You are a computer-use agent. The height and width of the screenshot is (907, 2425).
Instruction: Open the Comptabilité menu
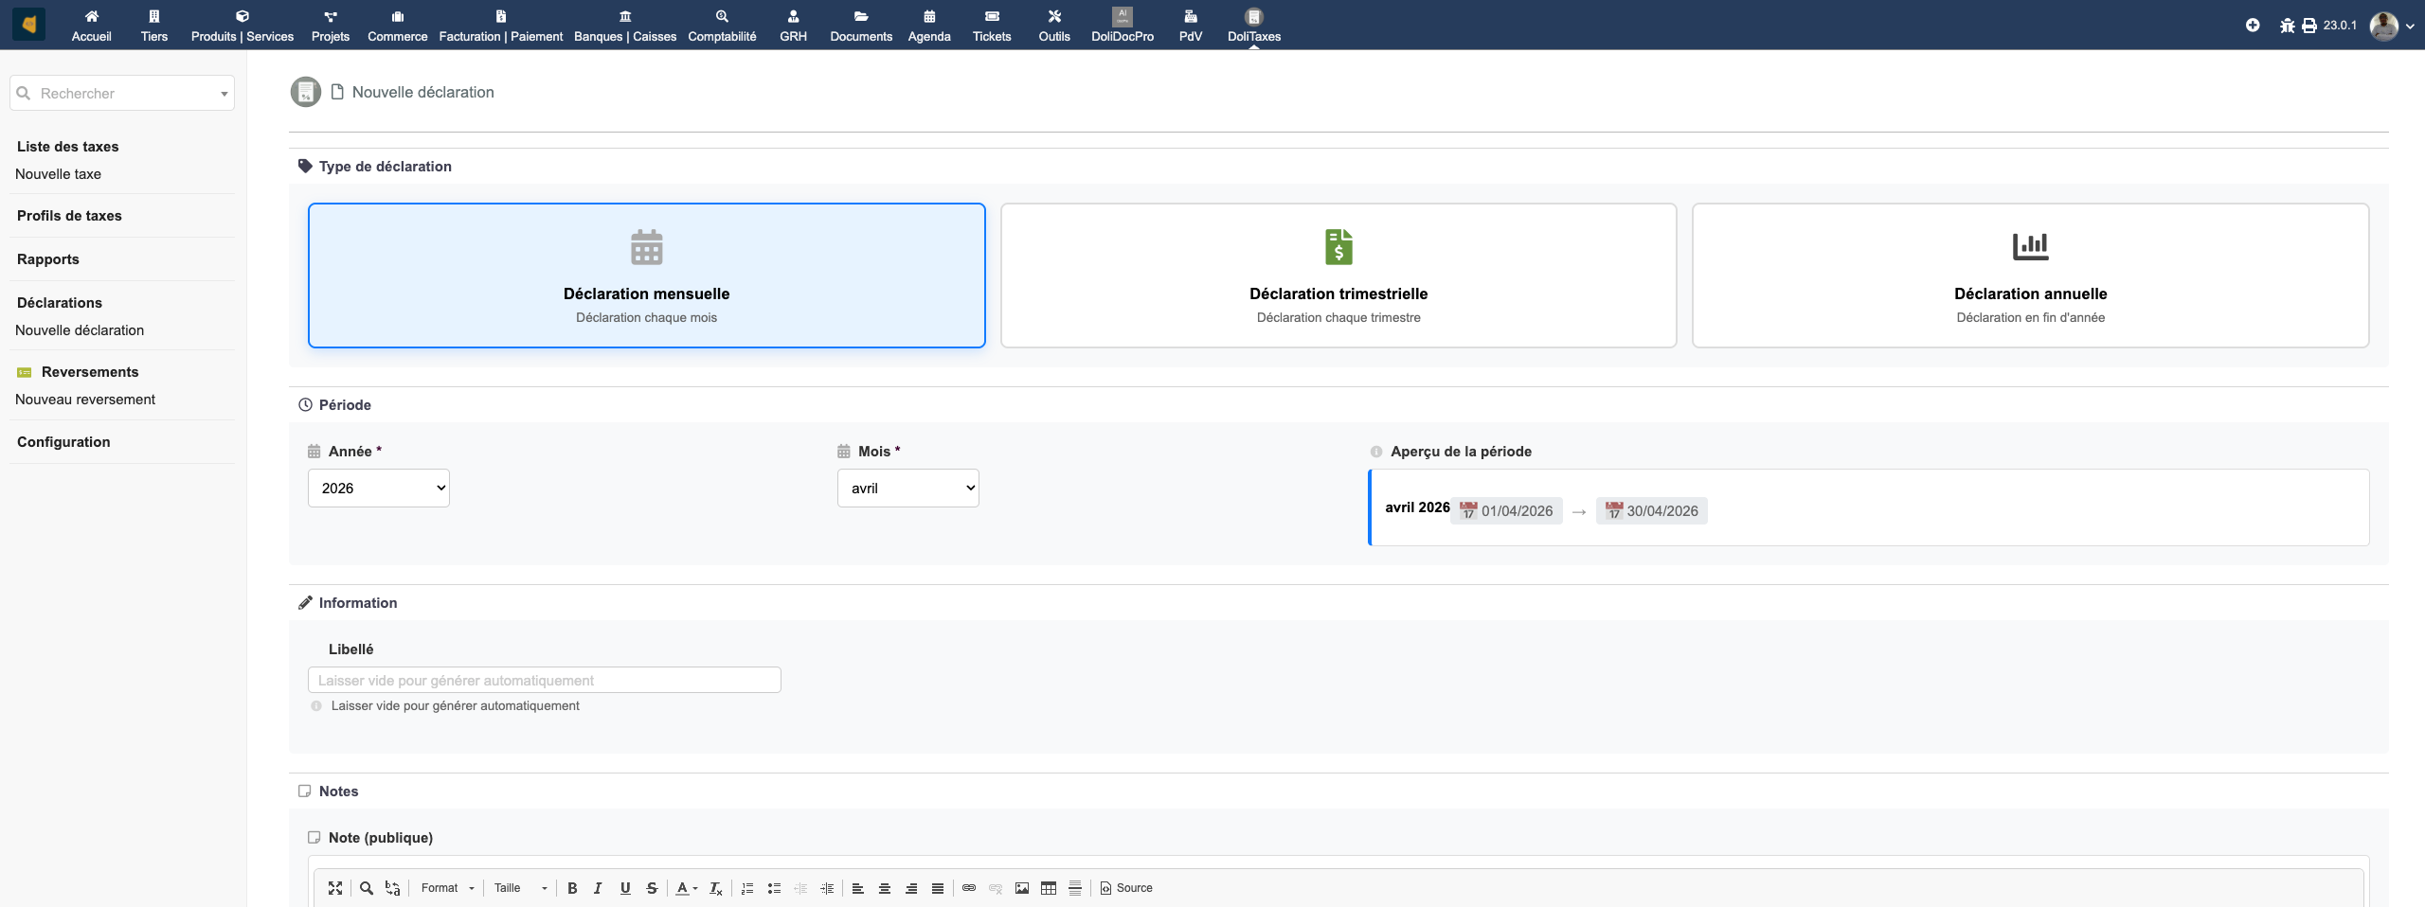pos(722,26)
